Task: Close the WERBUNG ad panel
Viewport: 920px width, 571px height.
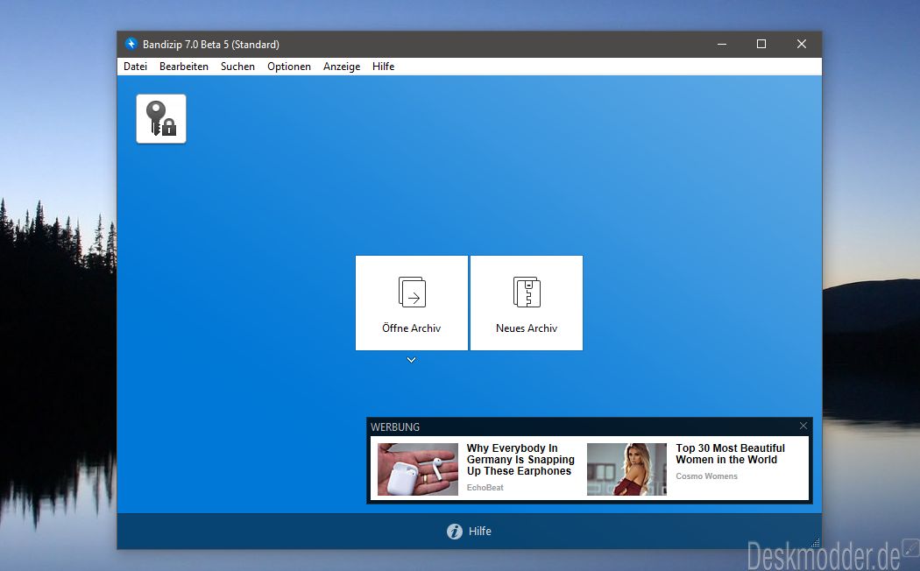Action: click(x=803, y=426)
